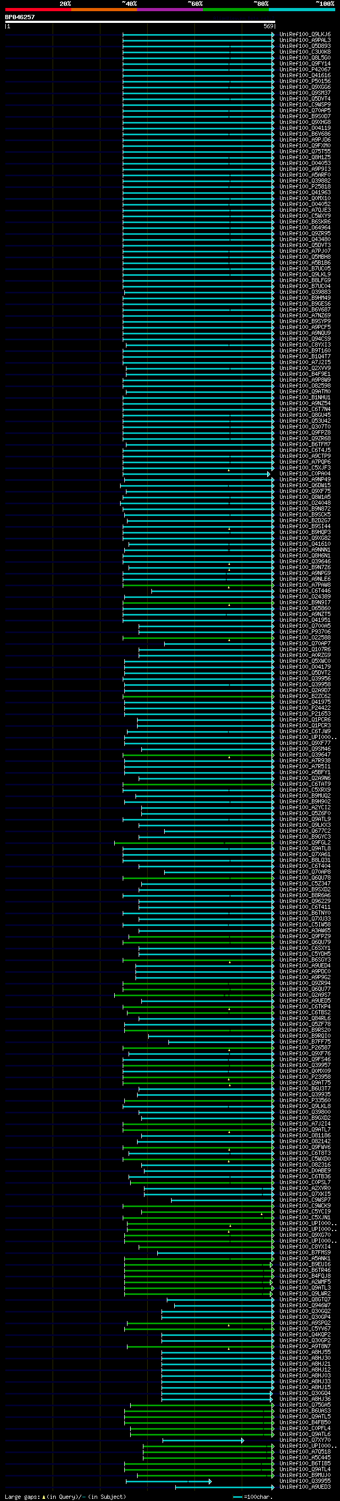
Task: Click the red 20% identity legend segment
Action: tap(38, 10)
